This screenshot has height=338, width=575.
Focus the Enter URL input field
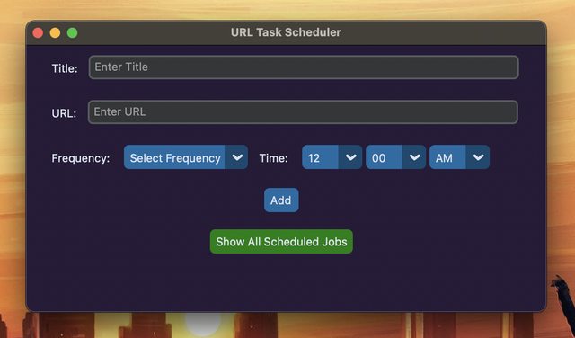click(x=303, y=112)
